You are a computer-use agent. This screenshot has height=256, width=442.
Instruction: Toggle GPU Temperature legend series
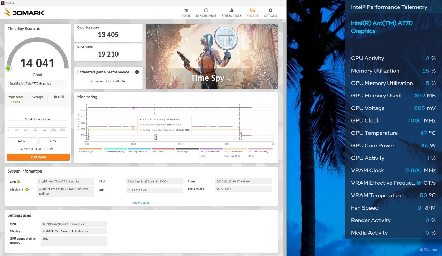click(139, 151)
